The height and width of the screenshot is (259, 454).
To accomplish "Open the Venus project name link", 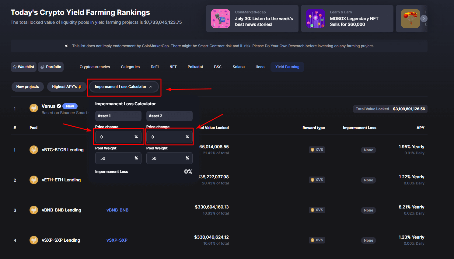I will click(x=48, y=106).
